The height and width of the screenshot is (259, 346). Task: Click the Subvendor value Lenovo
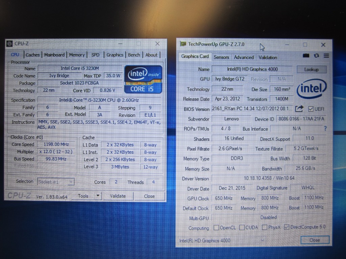(231, 119)
